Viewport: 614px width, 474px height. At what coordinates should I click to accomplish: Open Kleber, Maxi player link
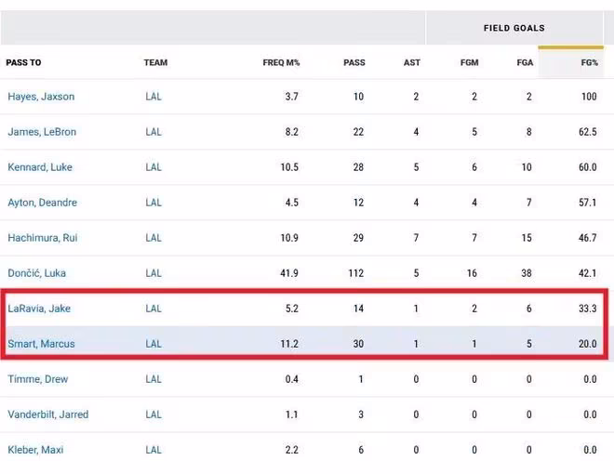(x=36, y=450)
